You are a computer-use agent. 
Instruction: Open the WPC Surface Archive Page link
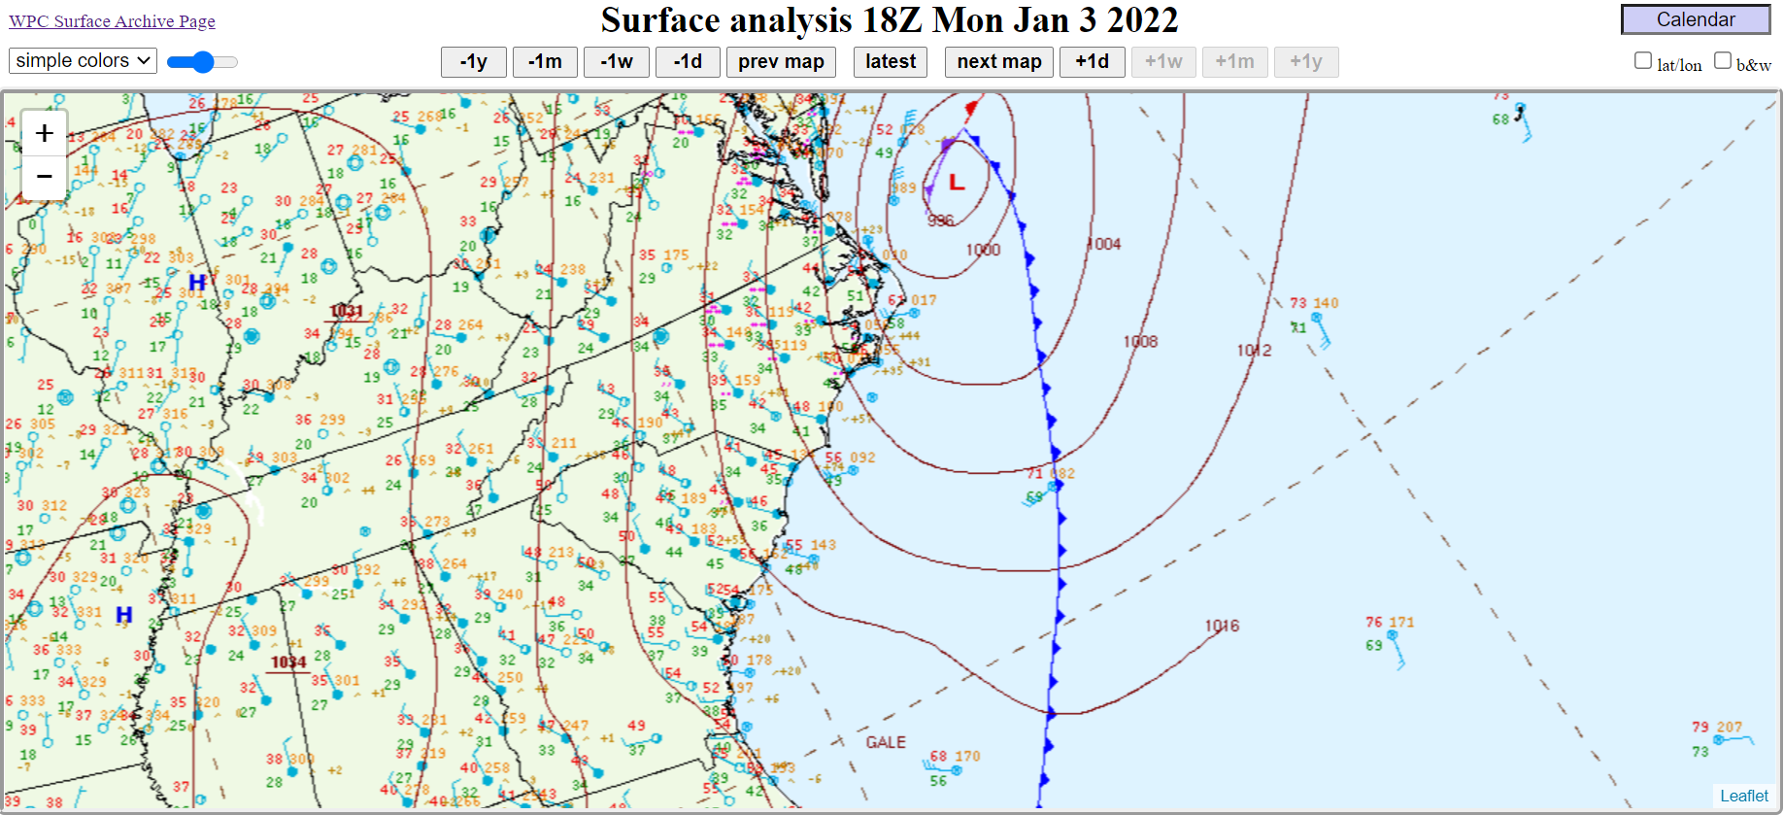(112, 21)
